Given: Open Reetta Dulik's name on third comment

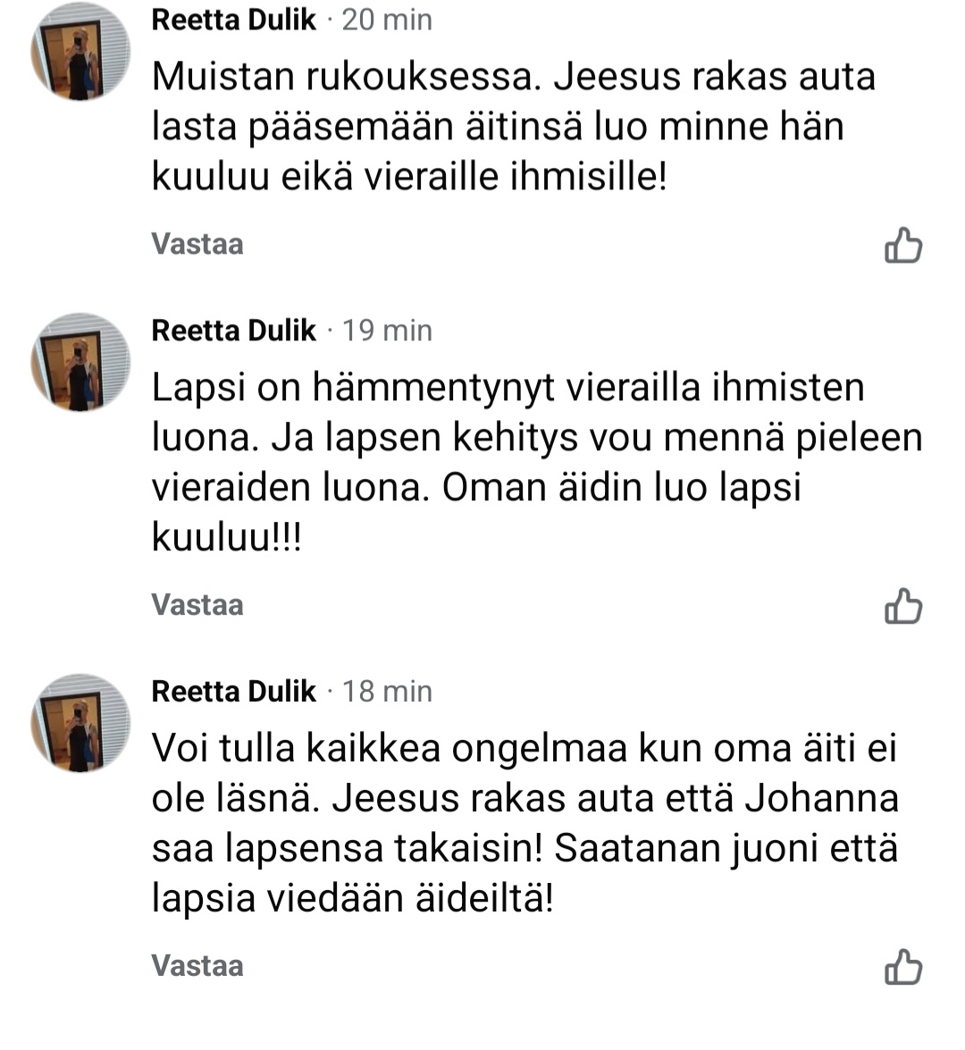Looking at the screenshot, I should 234,692.
